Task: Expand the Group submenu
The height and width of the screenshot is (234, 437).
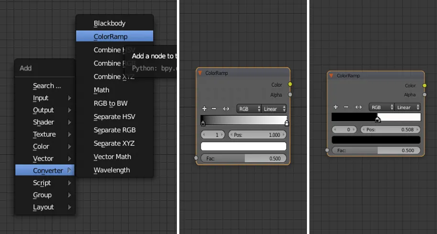Action: [45, 195]
